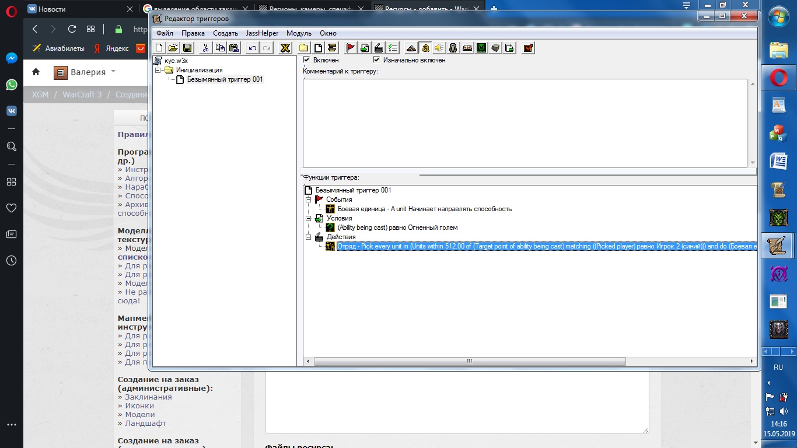
Task: Click the Microsoft Word icon in the taskbar
Action: (778, 161)
